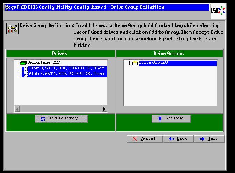Click the Drives panel header
This screenshot has height=173, width=235.
coord(60,54)
